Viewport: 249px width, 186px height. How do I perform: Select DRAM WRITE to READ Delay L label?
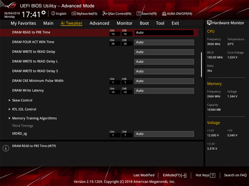tap(35, 61)
